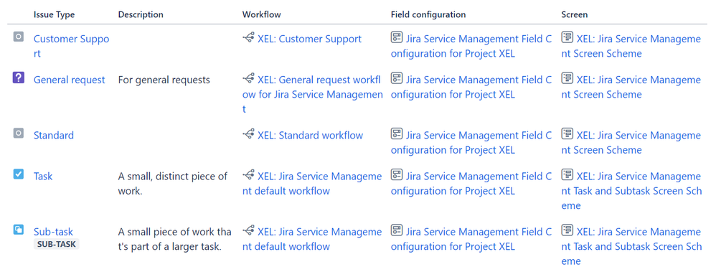716x267 pixels.
Task: Click screen scheme icon in Sub-task row
Action: click(x=567, y=230)
